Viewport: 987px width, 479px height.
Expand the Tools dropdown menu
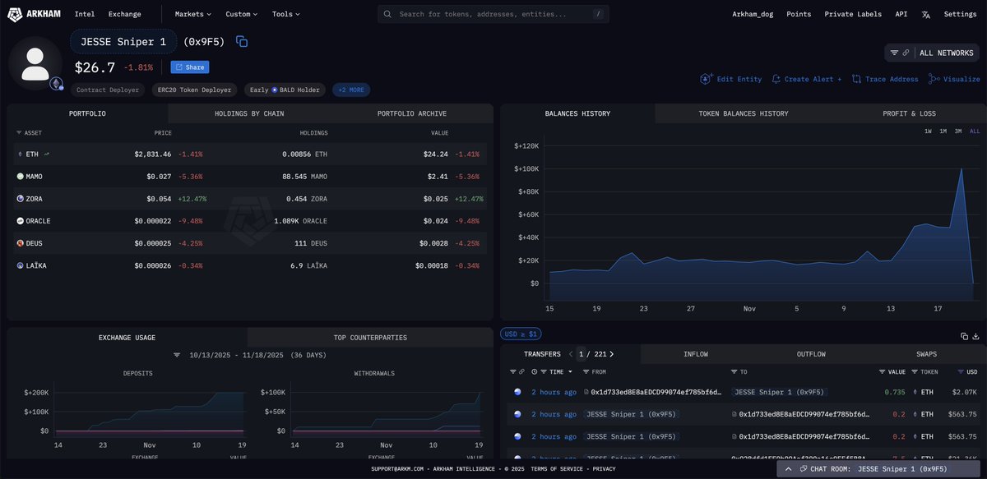285,14
